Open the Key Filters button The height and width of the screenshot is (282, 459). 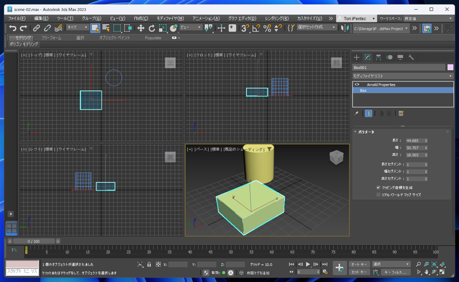[395, 272]
